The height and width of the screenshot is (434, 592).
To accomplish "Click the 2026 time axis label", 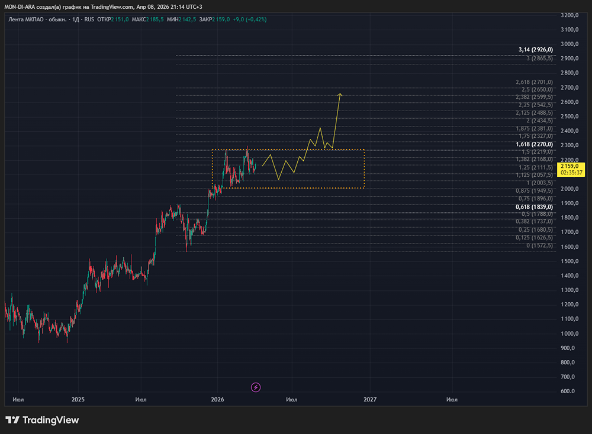I will click(217, 399).
